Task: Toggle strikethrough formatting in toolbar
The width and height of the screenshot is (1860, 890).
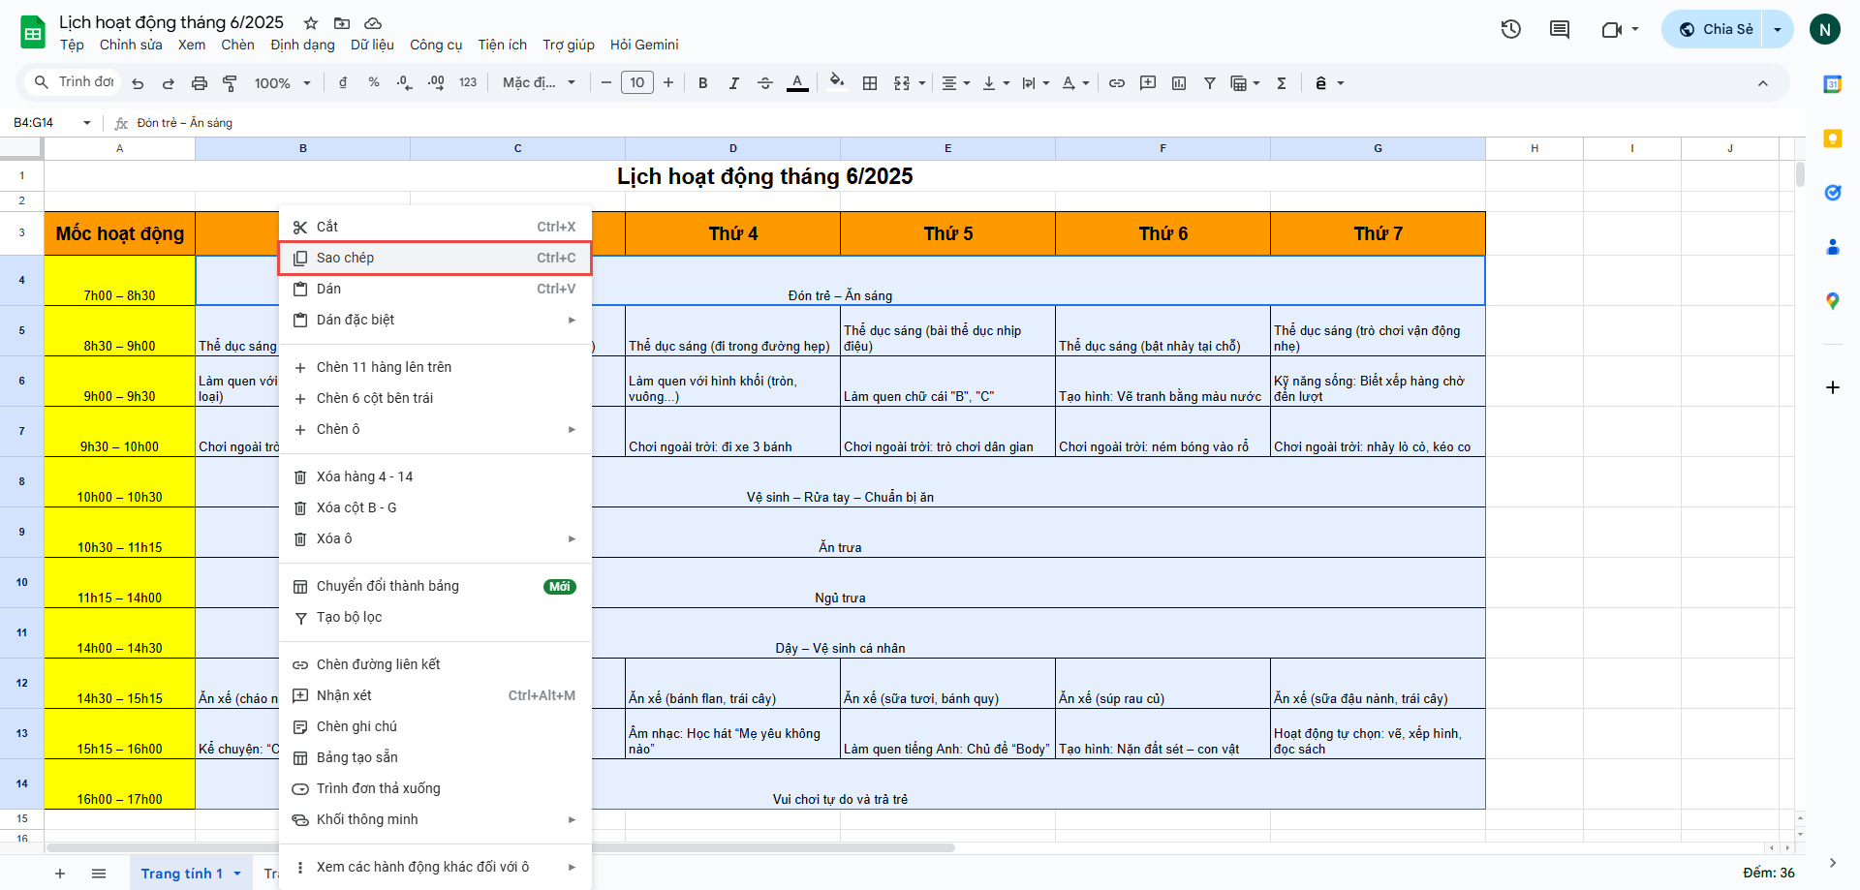Action: (x=764, y=83)
